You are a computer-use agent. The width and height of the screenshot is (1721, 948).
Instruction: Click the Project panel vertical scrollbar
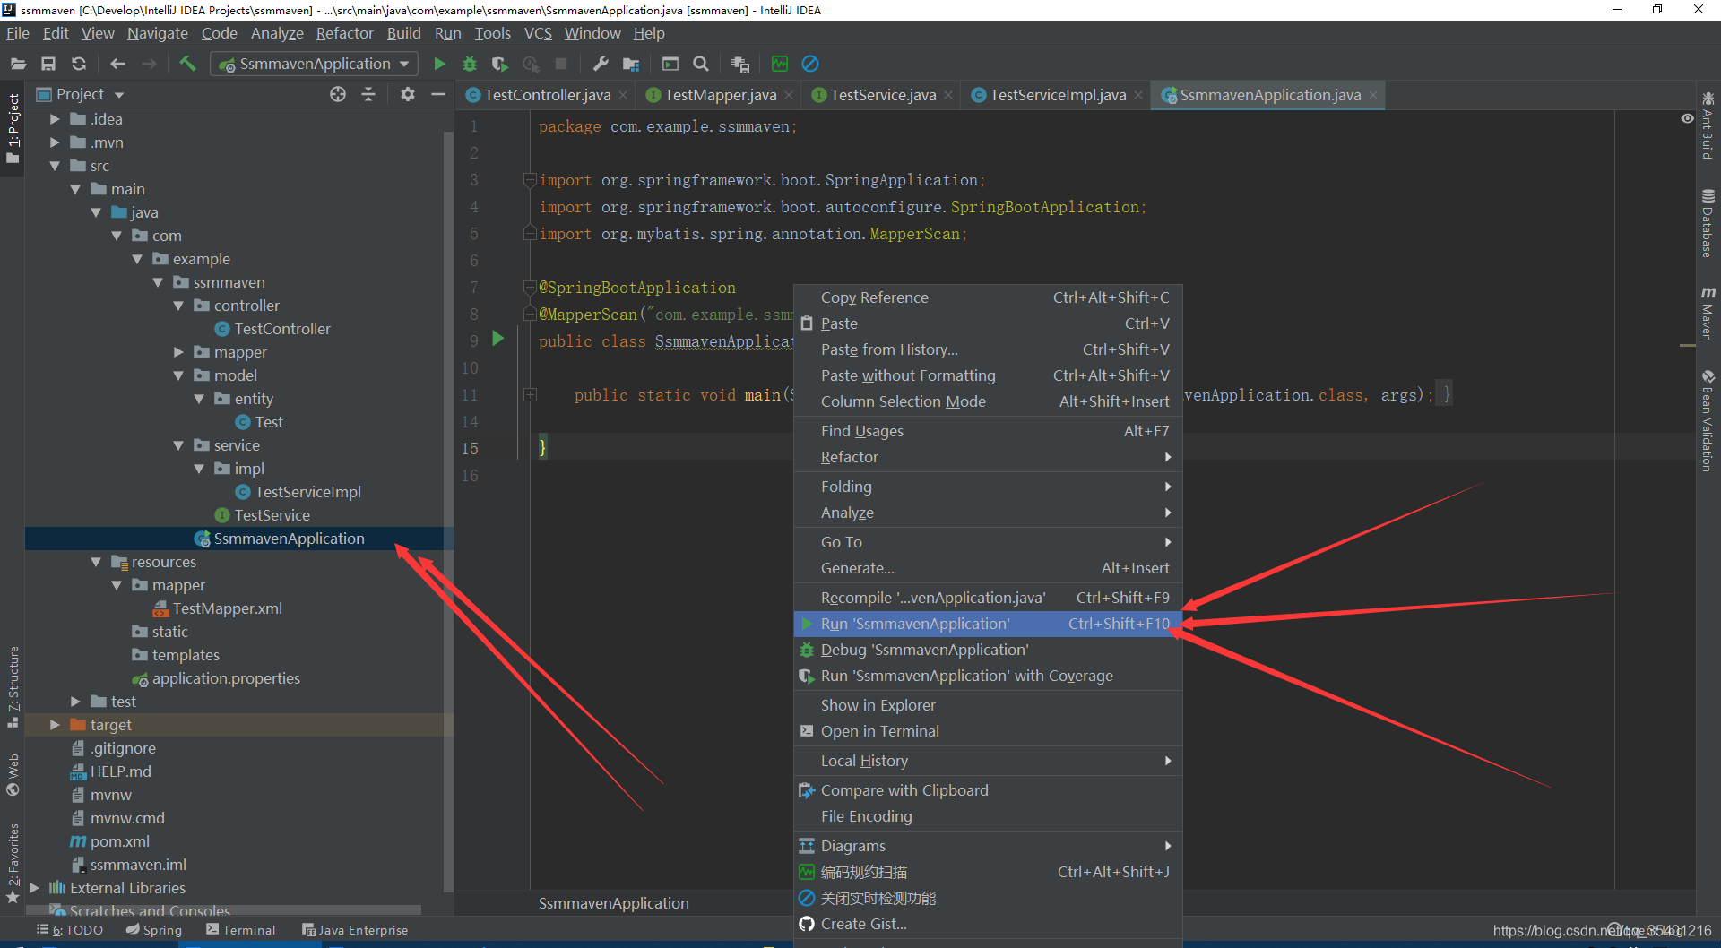coord(448,511)
